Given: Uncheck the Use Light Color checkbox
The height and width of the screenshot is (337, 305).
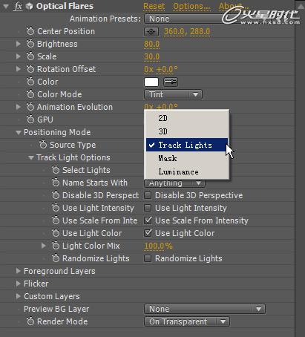Looking at the screenshot, I should (x=148, y=233).
